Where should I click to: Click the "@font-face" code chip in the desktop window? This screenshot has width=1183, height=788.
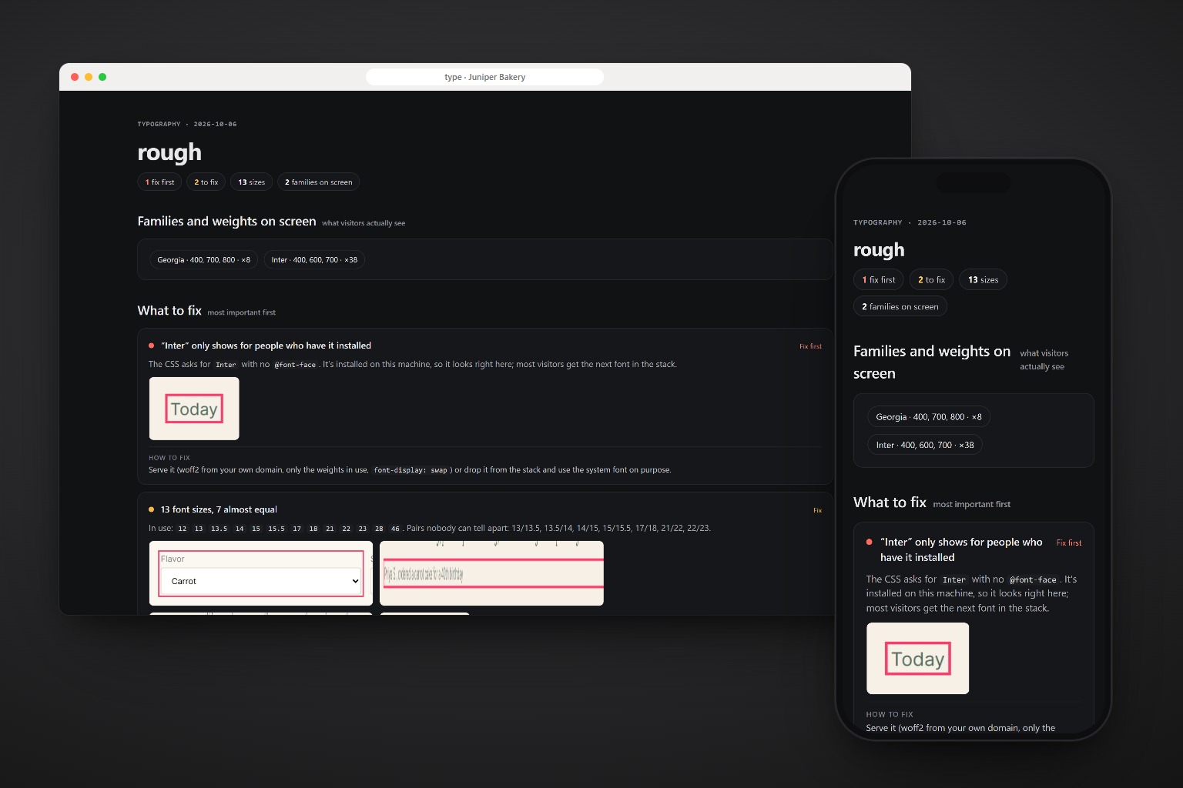(295, 365)
